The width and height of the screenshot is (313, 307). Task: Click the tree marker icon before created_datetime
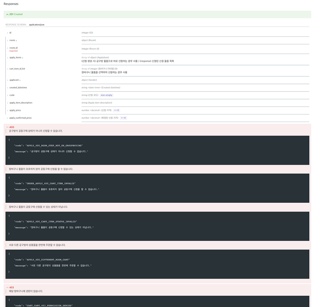click(8, 88)
